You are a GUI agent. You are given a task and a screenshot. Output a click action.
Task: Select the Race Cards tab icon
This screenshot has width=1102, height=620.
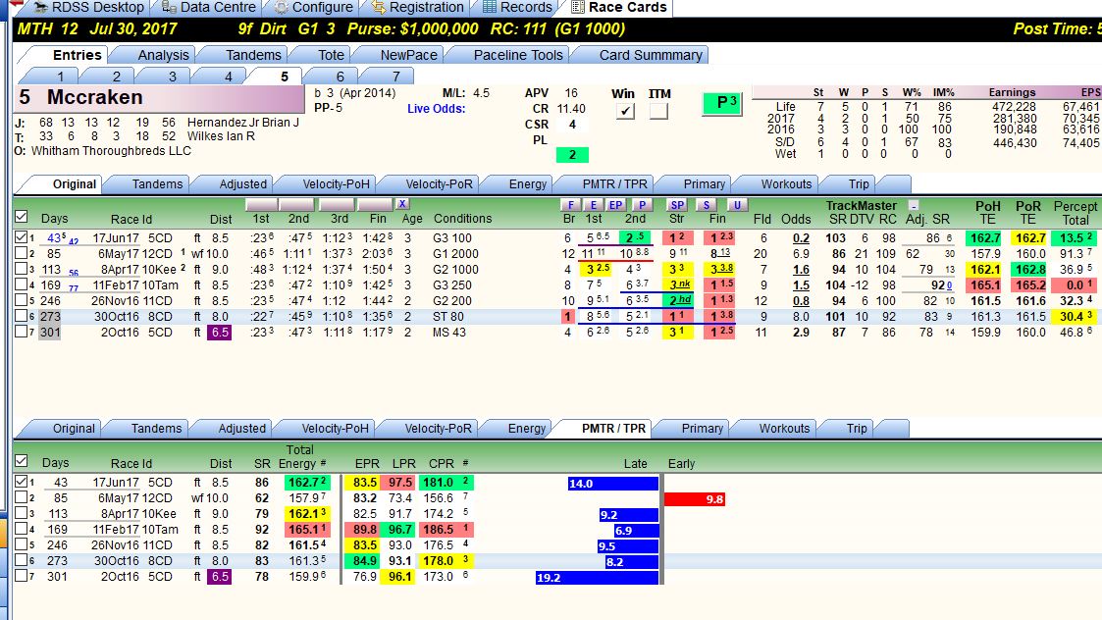coord(578,7)
